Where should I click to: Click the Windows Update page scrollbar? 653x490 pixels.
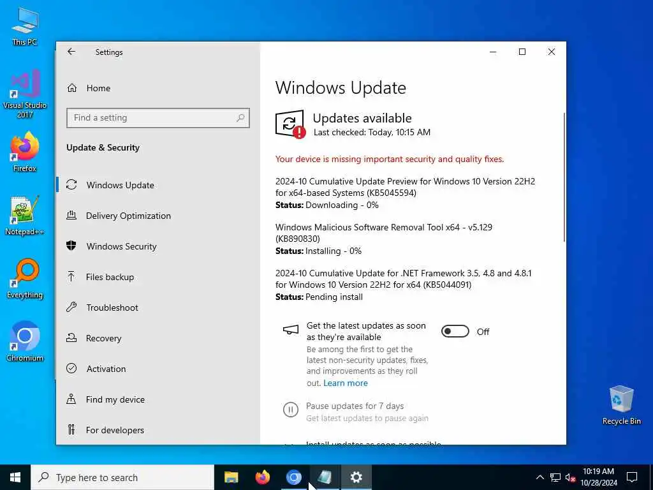click(564, 177)
